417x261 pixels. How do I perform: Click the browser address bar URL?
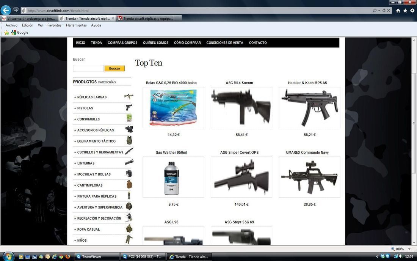point(58,11)
